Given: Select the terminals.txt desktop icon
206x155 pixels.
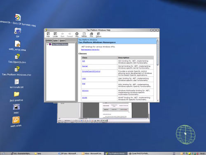Looking at the screenshot, I should [x=17, y=82].
